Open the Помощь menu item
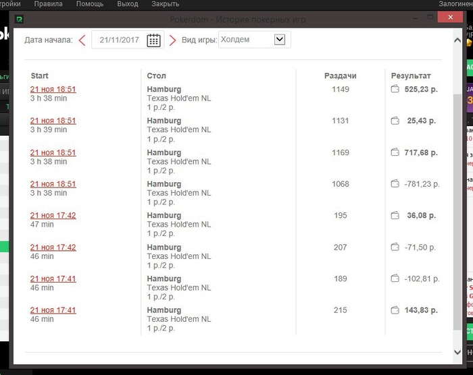This screenshot has height=375, width=473. click(x=90, y=4)
